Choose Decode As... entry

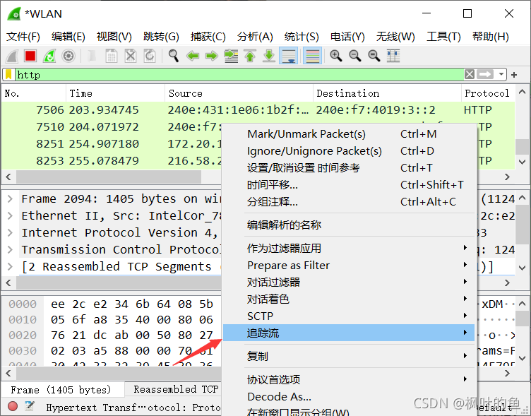349,396
